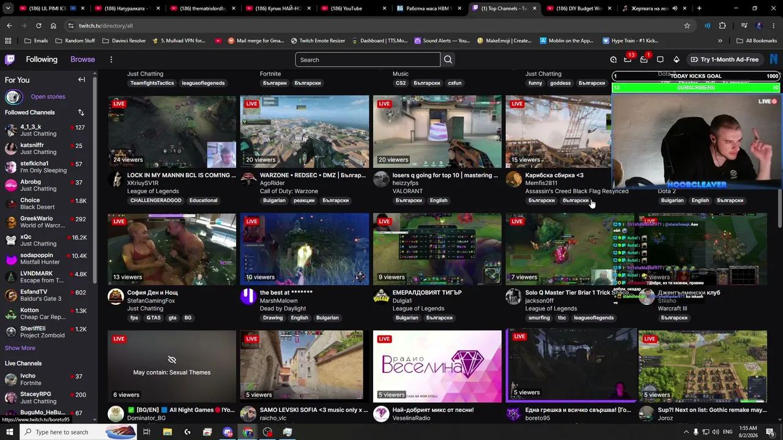
Task: Open the Random Stuff bookmarks folder
Action: (75, 41)
